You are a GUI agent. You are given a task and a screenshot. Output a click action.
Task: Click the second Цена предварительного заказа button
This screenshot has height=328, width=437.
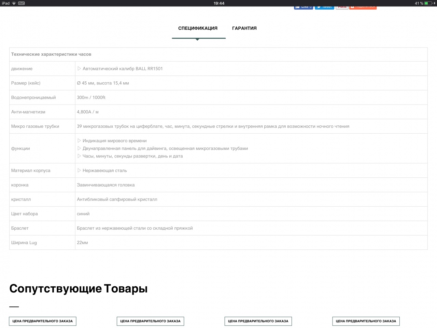pyautogui.click(x=150, y=321)
